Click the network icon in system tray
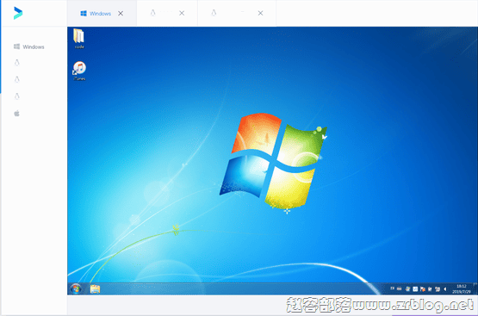Screen dimensions: 478x316 (438, 289)
